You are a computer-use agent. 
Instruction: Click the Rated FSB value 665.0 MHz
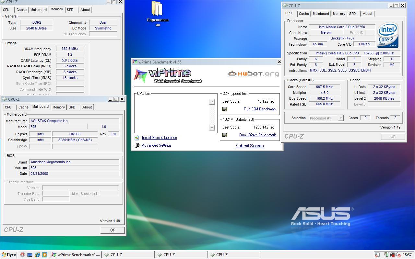324,104
